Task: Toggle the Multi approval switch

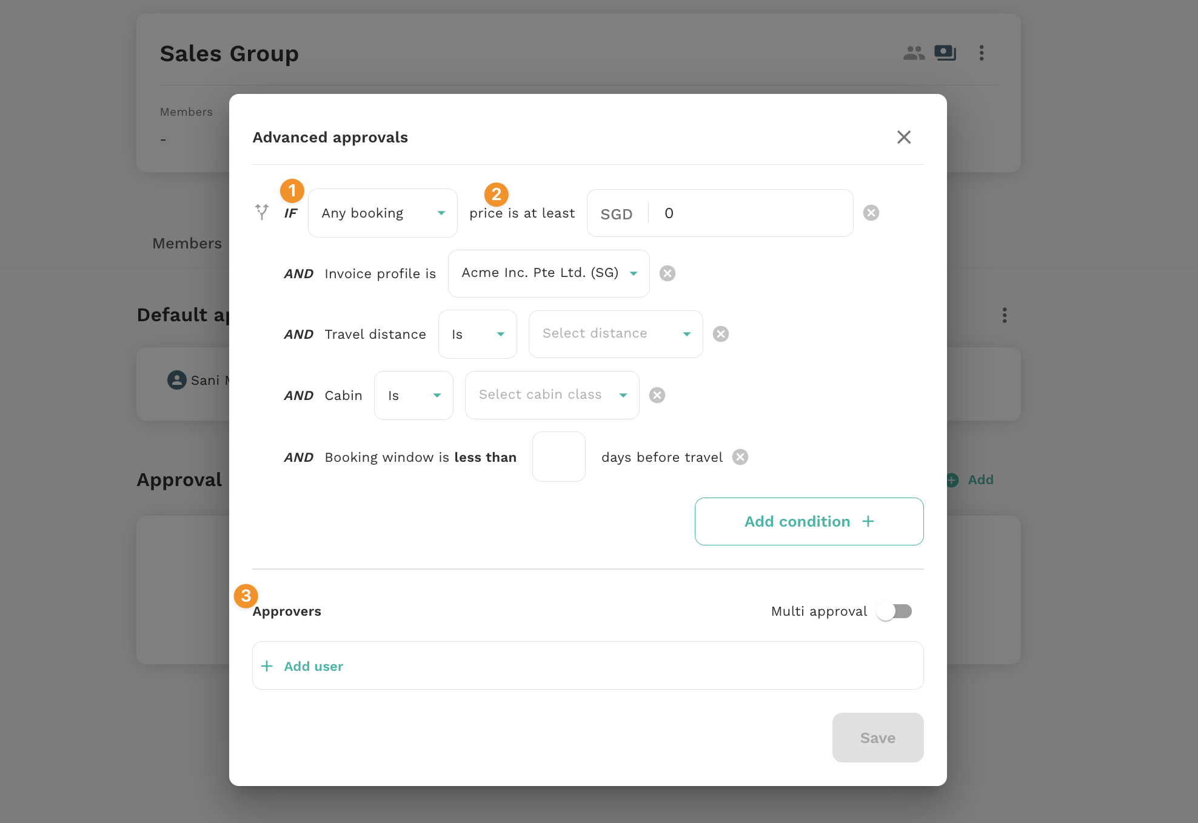Action: (895, 611)
